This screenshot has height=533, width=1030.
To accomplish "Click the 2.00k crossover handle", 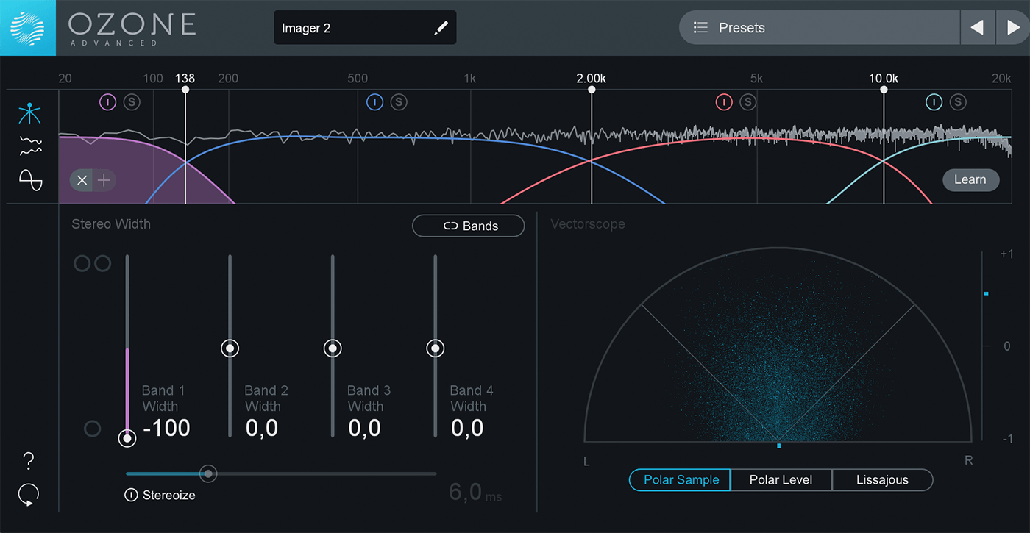I will tap(592, 90).
